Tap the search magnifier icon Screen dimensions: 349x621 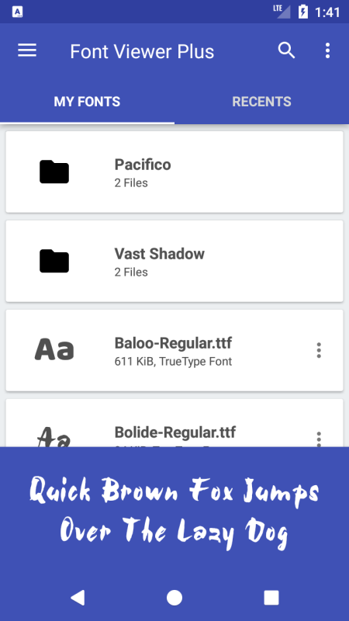(x=286, y=50)
